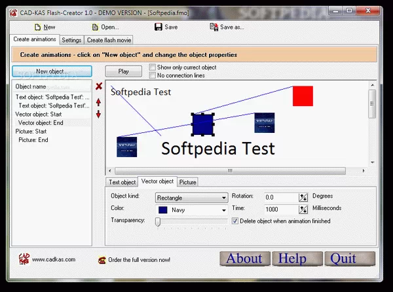Click the red square on the canvas

coord(303,96)
